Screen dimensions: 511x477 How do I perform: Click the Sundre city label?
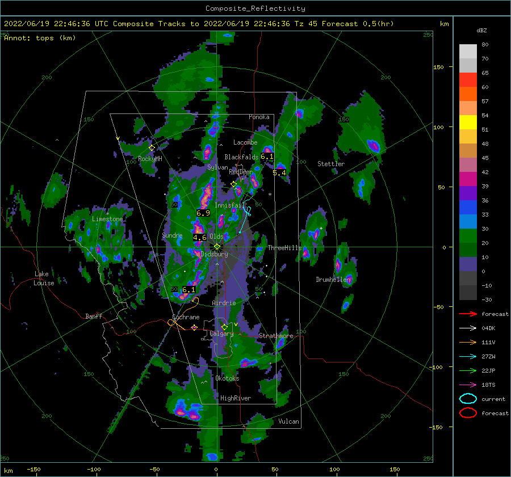[172, 235]
